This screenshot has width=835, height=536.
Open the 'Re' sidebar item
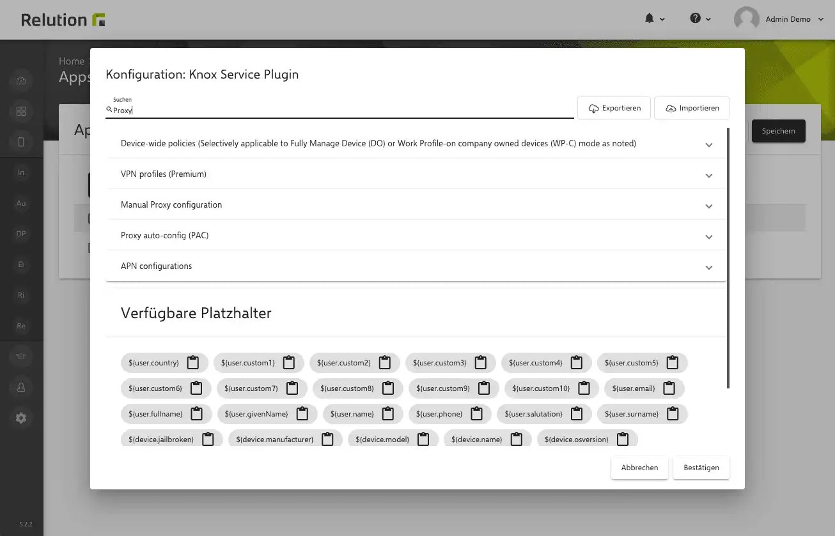(21, 326)
